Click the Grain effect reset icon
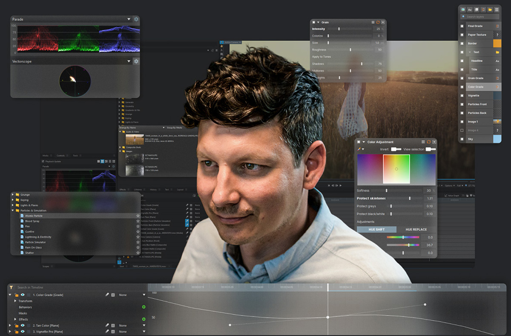The image size is (511, 336). [x=378, y=22]
